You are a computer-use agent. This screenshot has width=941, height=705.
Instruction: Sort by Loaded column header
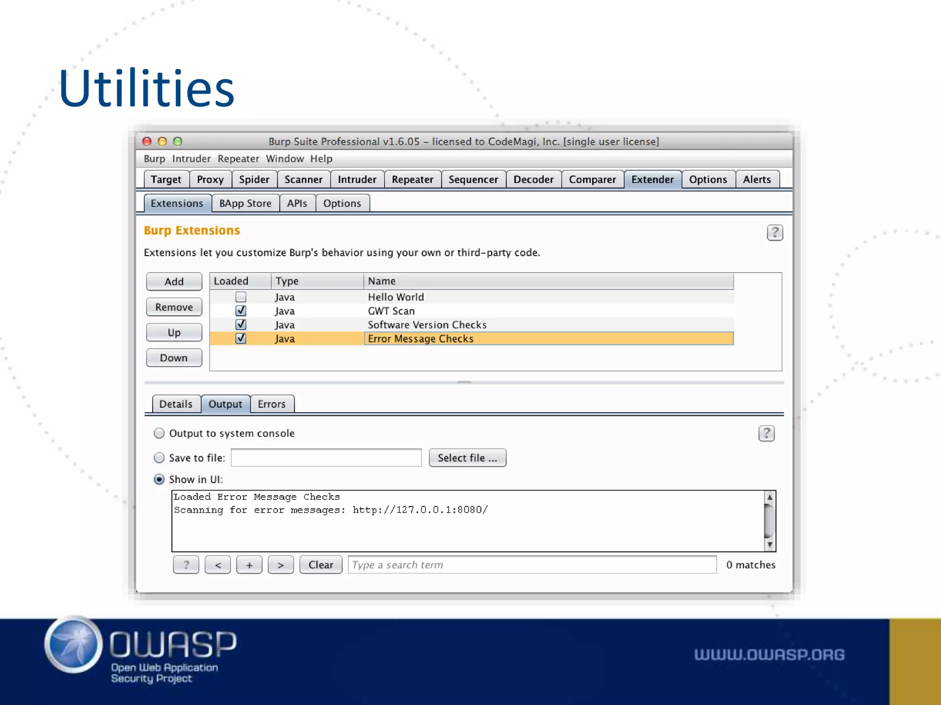click(240, 281)
